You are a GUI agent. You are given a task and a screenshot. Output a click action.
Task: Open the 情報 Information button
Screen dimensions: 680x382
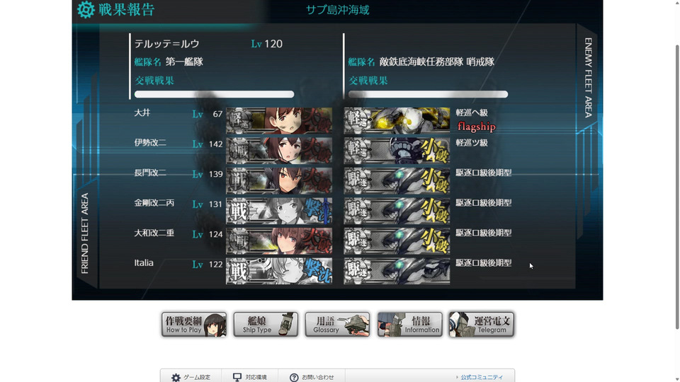(x=410, y=325)
